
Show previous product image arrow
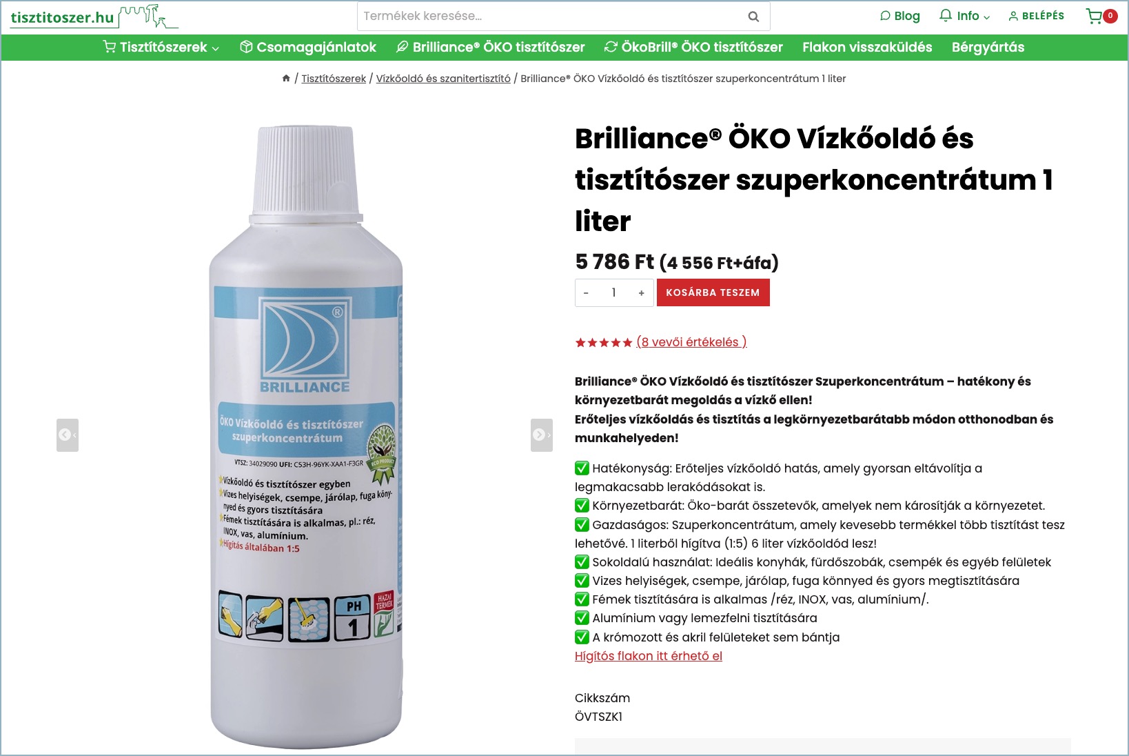tap(68, 435)
